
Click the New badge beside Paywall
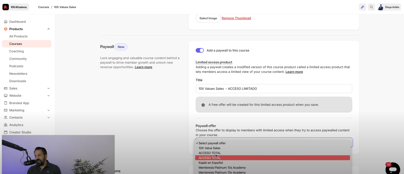tap(121, 47)
